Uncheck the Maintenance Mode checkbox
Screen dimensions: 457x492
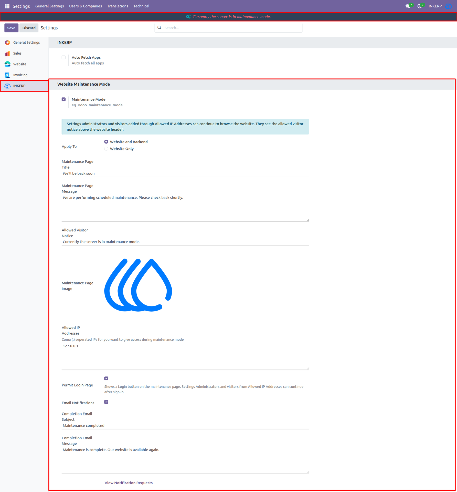[63, 99]
